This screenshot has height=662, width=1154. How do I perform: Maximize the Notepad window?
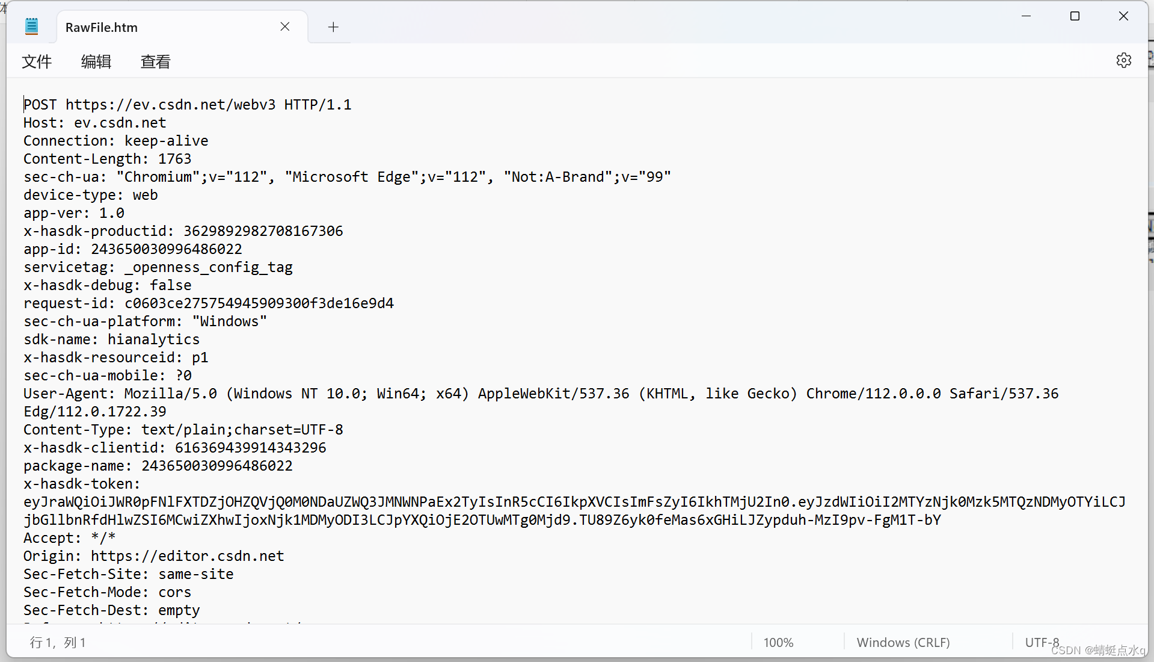(x=1075, y=16)
